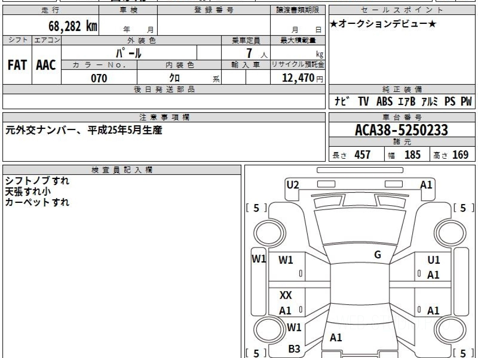Click the エアB airbag entry
478x358 pixels.
407,101
